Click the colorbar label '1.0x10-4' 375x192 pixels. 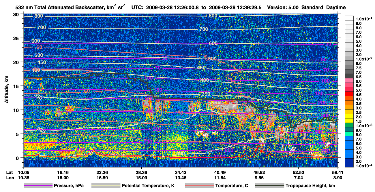[364, 166]
